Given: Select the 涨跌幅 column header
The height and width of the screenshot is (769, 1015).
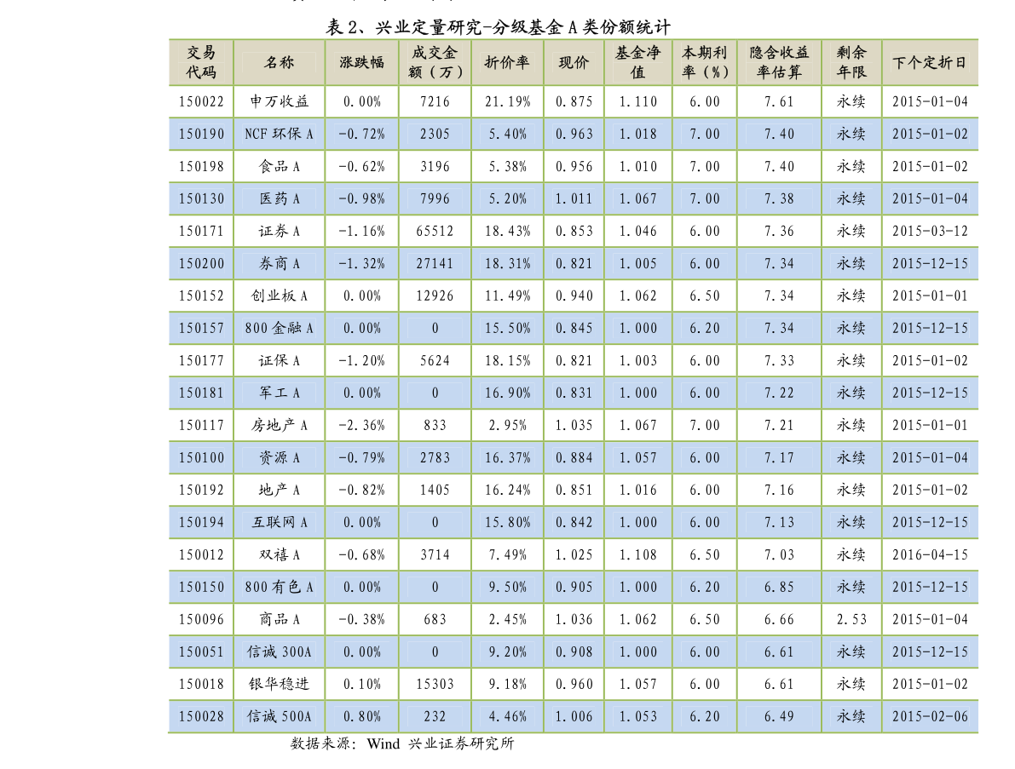Looking at the screenshot, I should 361,62.
